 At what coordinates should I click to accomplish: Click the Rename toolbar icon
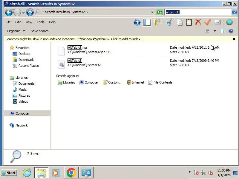point(217,22)
